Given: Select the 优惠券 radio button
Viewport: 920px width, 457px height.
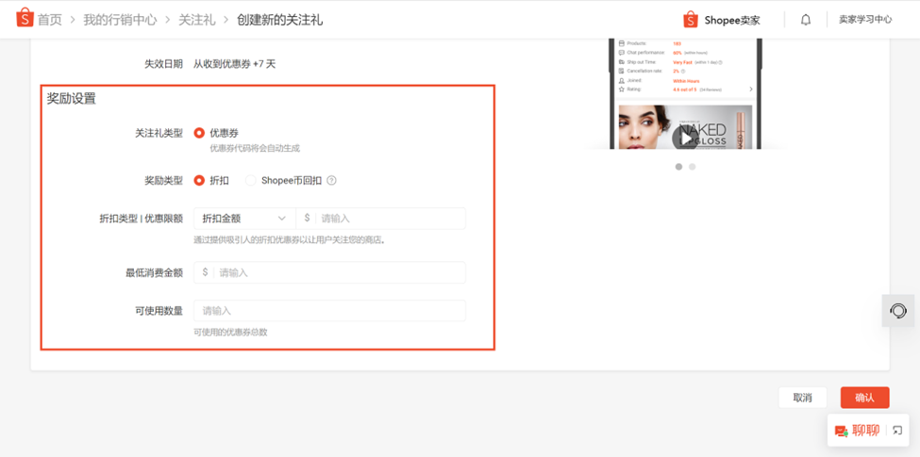Looking at the screenshot, I should click(199, 134).
